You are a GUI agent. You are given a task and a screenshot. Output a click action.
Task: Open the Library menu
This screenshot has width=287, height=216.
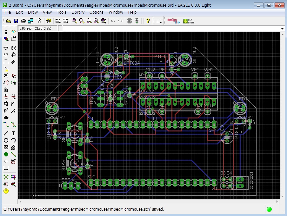(78, 12)
